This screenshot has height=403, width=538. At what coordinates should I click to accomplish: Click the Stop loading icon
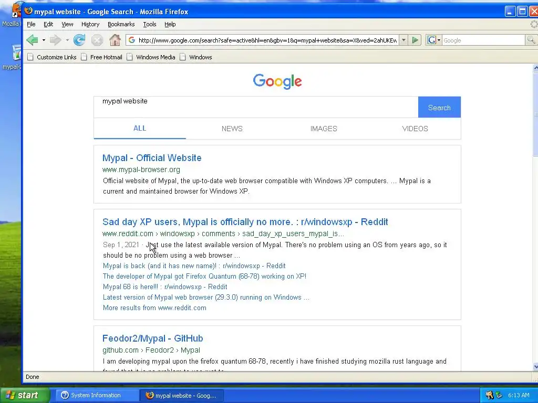[97, 40]
